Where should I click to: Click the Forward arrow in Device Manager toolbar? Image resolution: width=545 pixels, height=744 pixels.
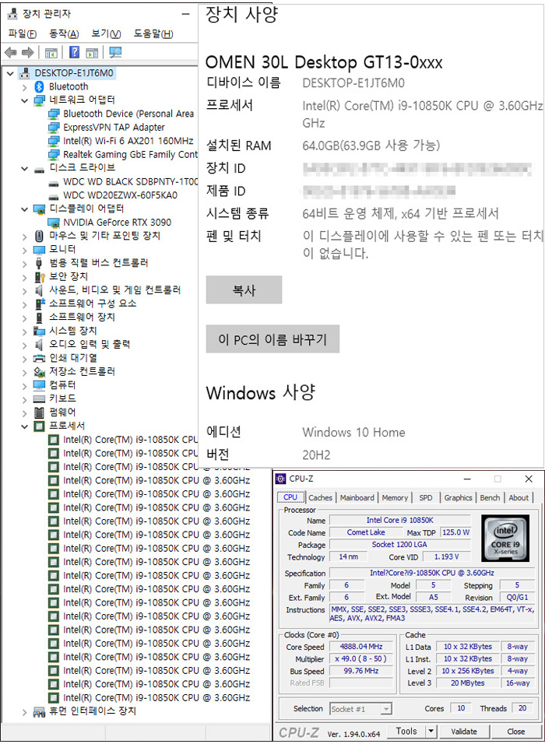27,52
